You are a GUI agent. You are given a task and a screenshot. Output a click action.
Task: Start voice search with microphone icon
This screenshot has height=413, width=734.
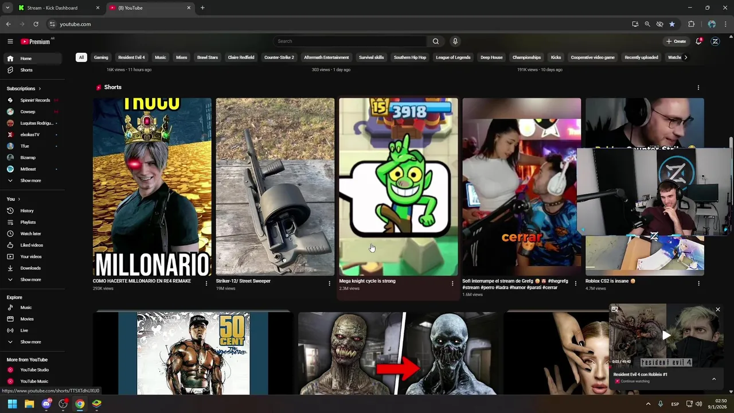(x=455, y=41)
